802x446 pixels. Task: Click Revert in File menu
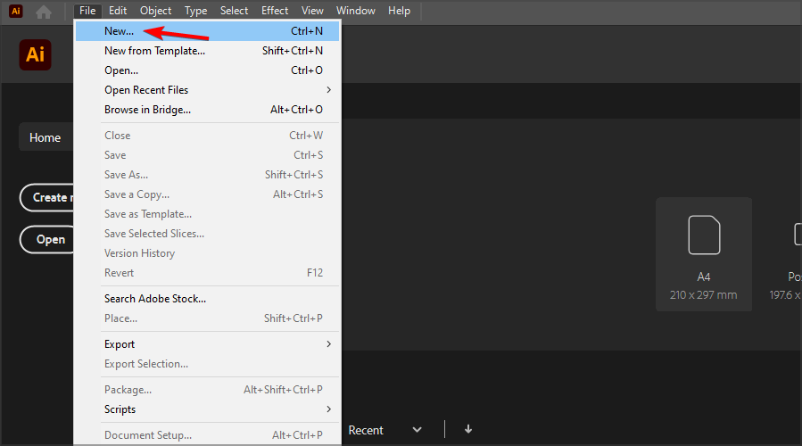(207, 273)
